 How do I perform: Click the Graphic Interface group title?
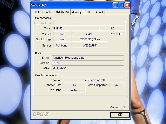46,75
